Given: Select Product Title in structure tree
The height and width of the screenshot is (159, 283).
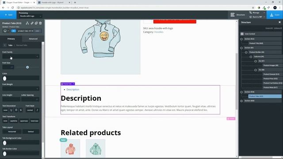Looking at the screenshot, I should tap(265, 43).
